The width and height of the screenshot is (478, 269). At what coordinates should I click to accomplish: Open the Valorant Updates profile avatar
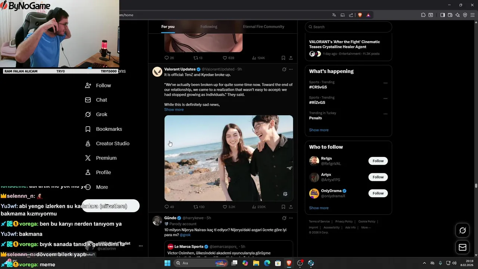point(157,72)
